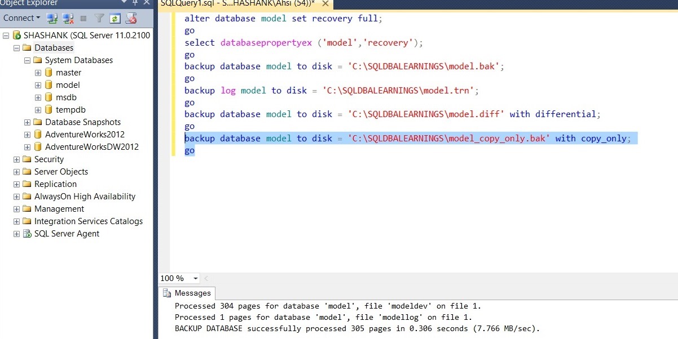Click the Filter funnel icon

99,18
